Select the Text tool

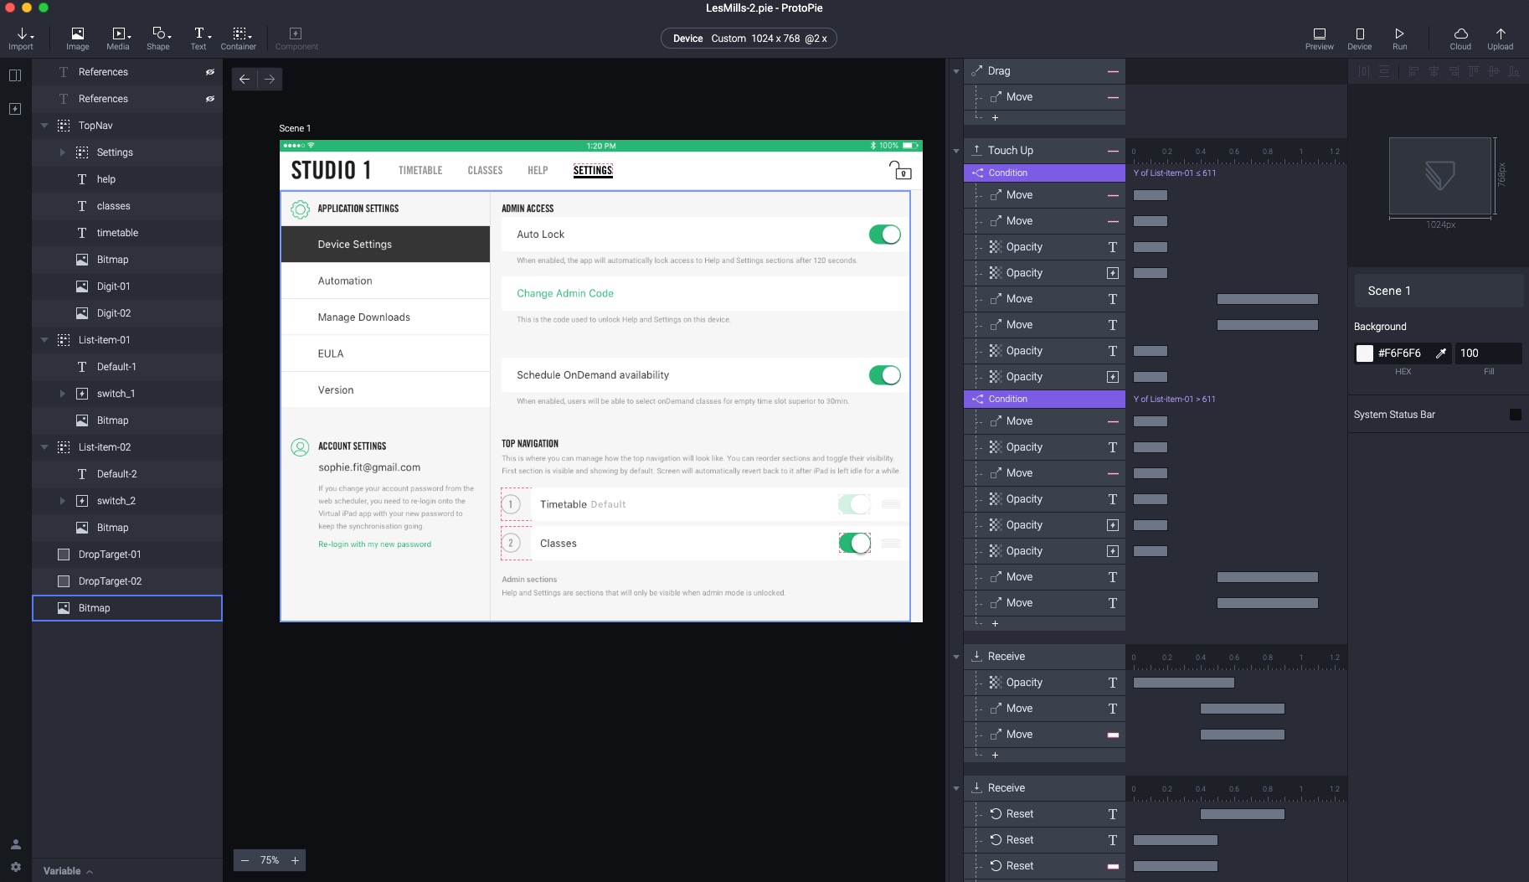point(198,39)
